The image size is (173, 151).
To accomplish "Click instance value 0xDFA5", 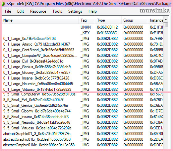I will [156, 73].
